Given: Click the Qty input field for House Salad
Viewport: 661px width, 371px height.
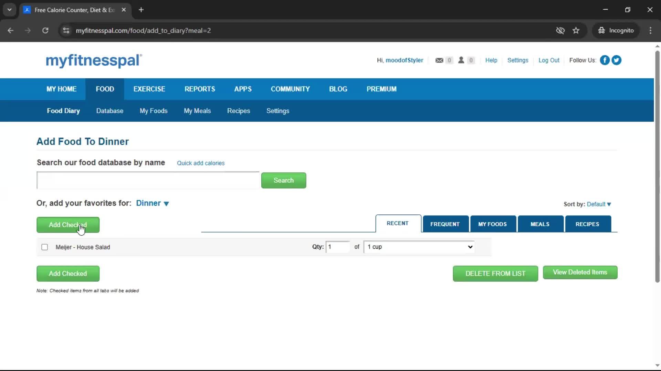Looking at the screenshot, I should [338, 247].
